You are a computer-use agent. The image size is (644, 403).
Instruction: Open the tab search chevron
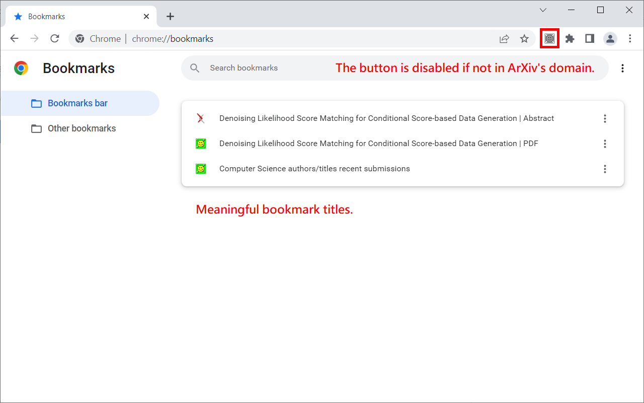(543, 10)
